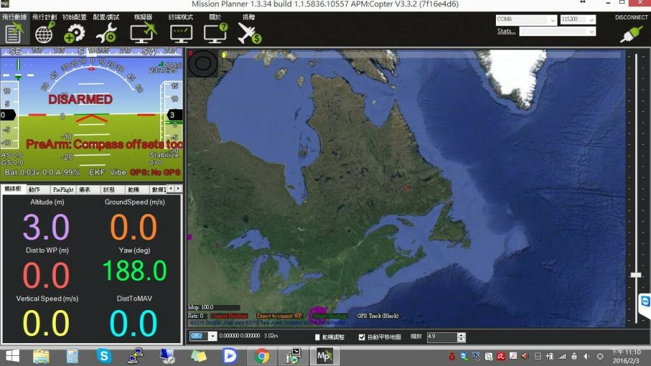Open the 模擬器 simulation monitor icon
Viewport: 651px width, 366px height.
click(x=143, y=33)
